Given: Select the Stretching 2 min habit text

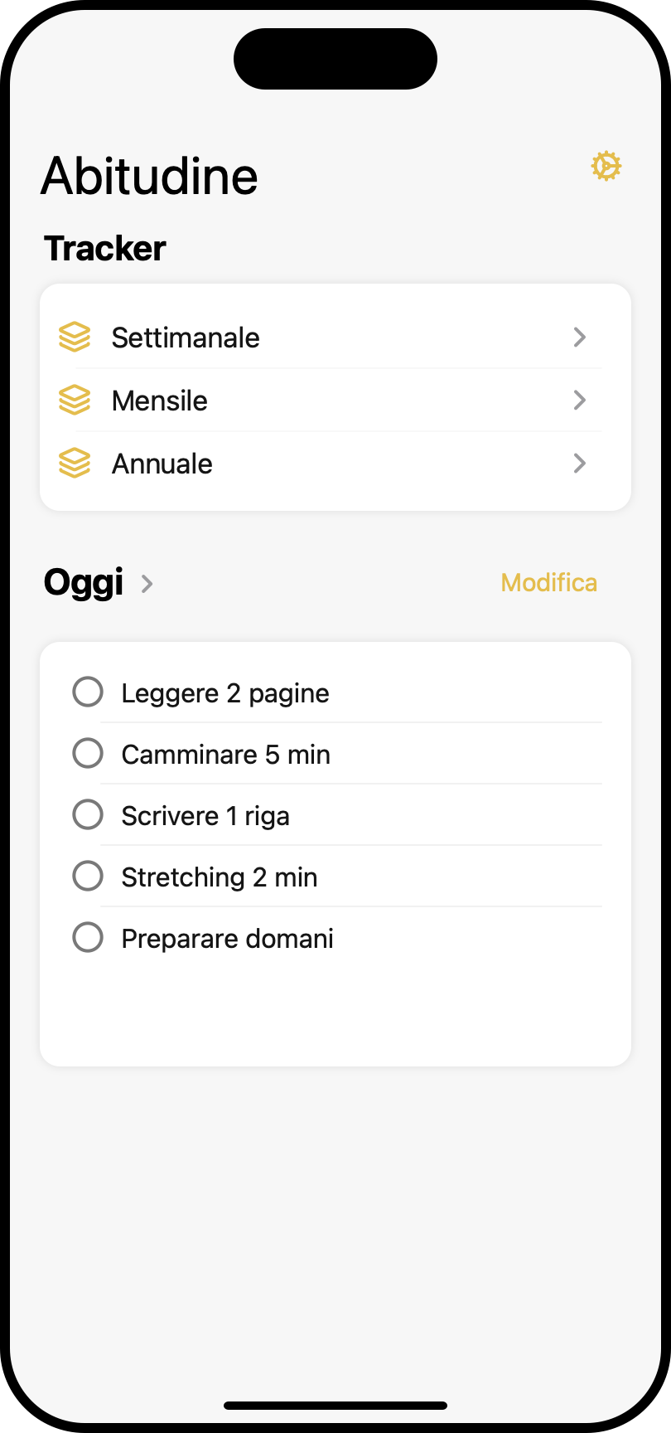Looking at the screenshot, I should [x=220, y=877].
